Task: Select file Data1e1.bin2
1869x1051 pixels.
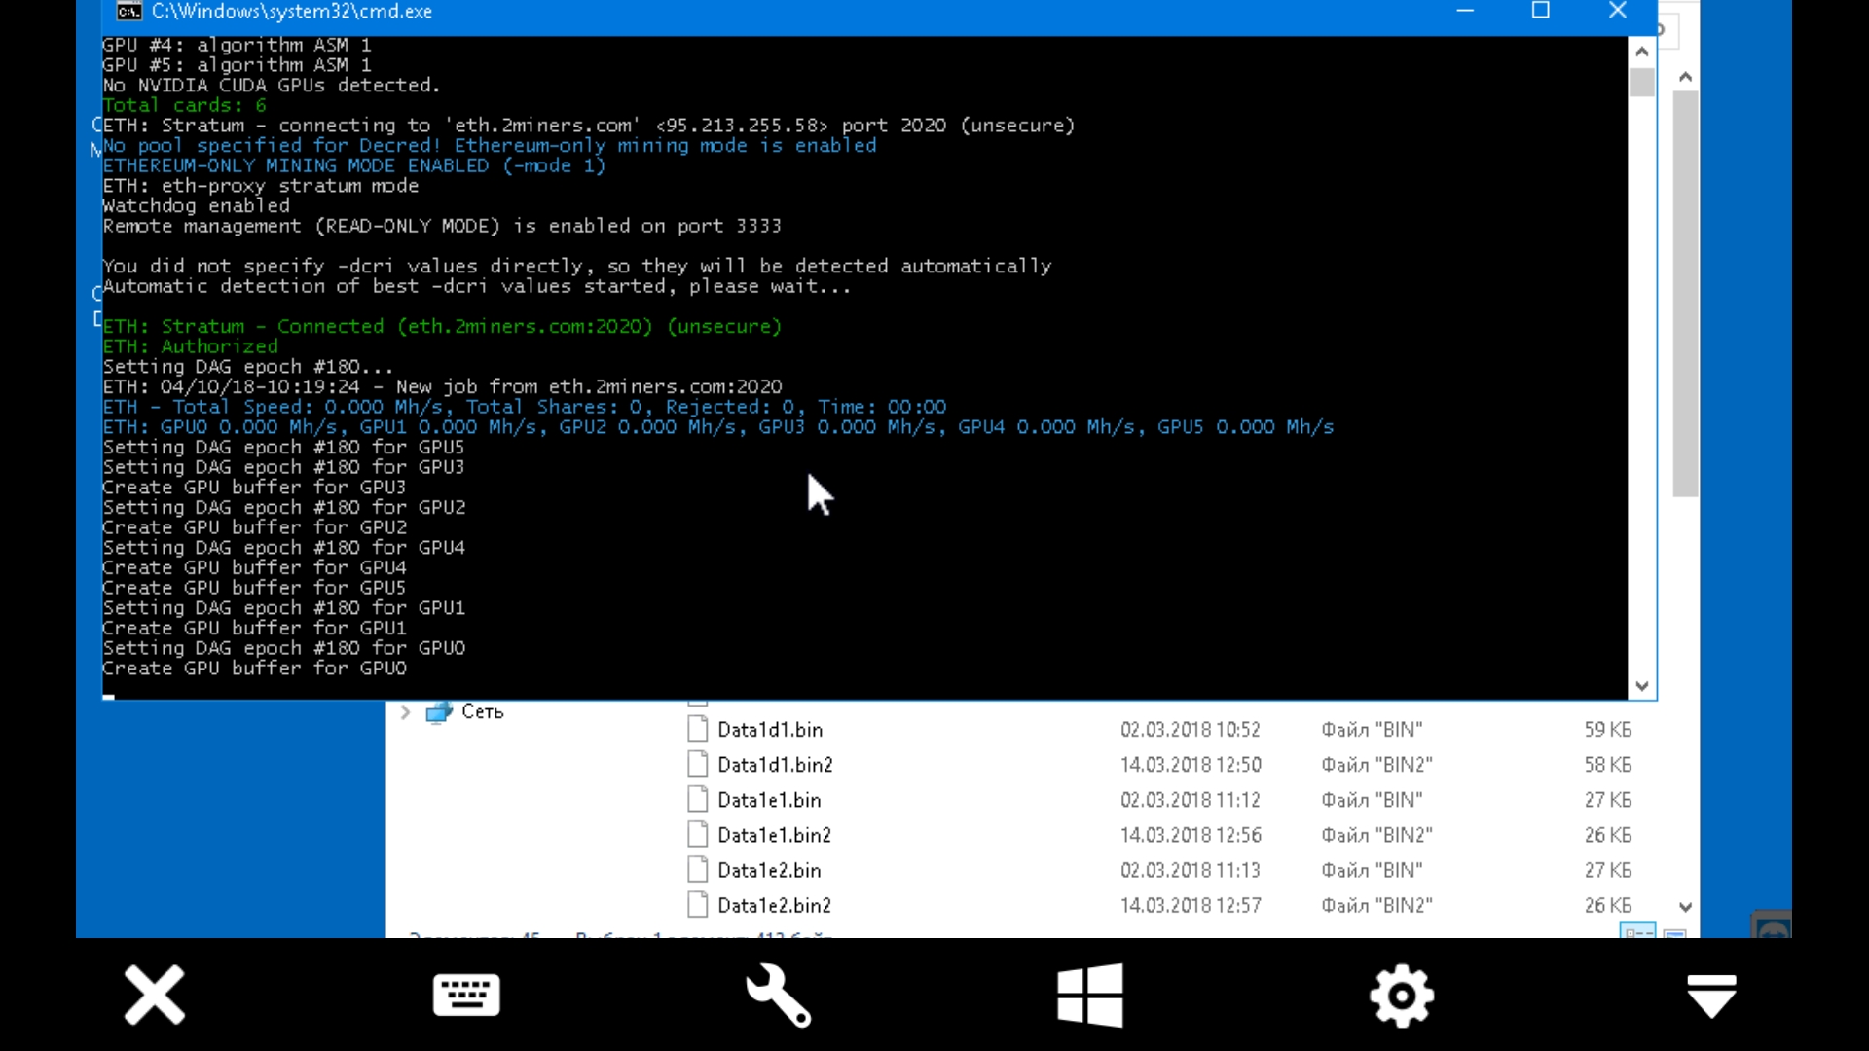Action: coord(774,835)
